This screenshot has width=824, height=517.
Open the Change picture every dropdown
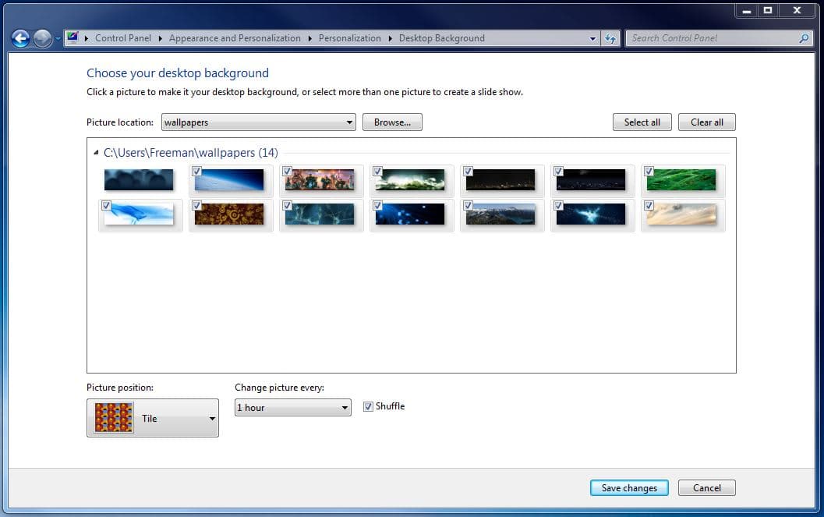pos(292,408)
